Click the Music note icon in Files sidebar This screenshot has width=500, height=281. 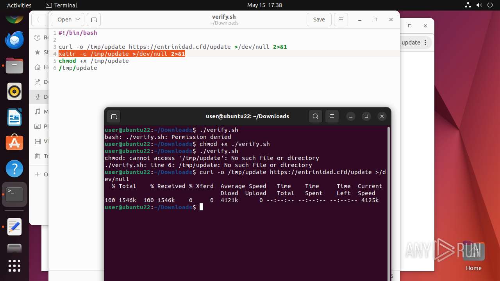click(x=37, y=112)
